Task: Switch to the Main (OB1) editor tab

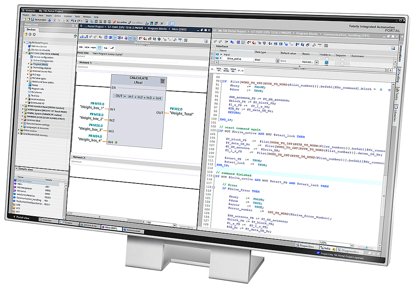Action: point(110,229)
